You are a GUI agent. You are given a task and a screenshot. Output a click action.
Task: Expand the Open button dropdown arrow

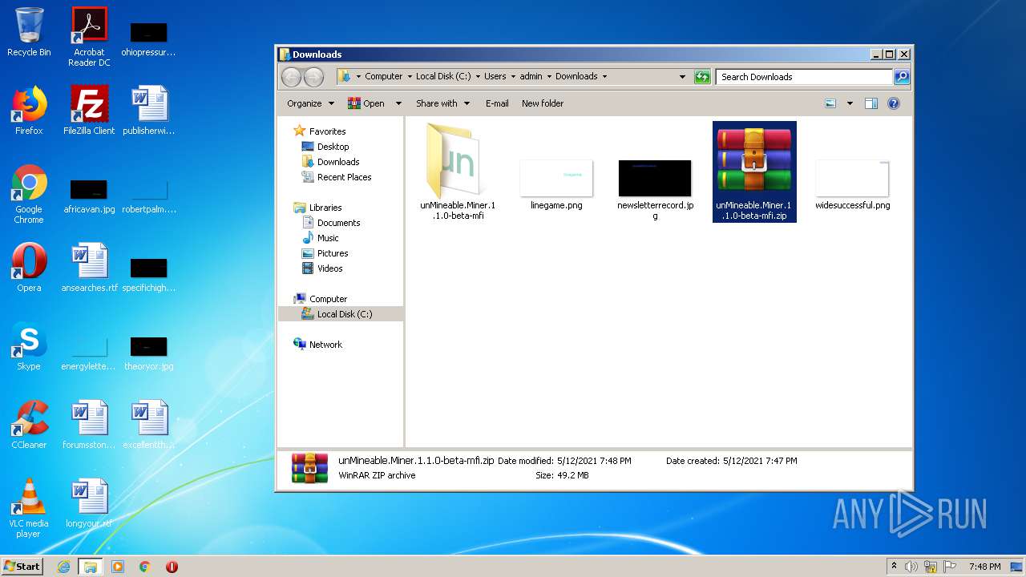398,103
